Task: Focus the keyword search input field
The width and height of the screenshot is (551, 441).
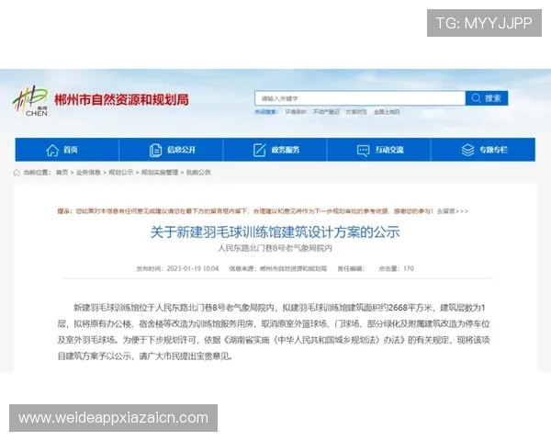Action: (x=360, y=98)
